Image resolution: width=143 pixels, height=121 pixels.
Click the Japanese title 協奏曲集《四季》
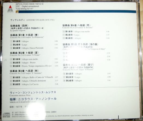click(19, 26)
